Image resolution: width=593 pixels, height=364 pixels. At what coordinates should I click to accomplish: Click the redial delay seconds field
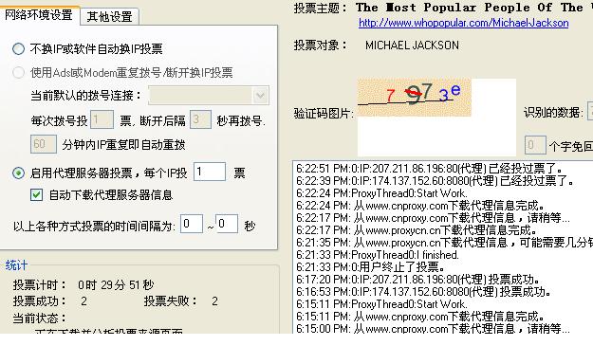pyautogui.click(x=200, y=119)
